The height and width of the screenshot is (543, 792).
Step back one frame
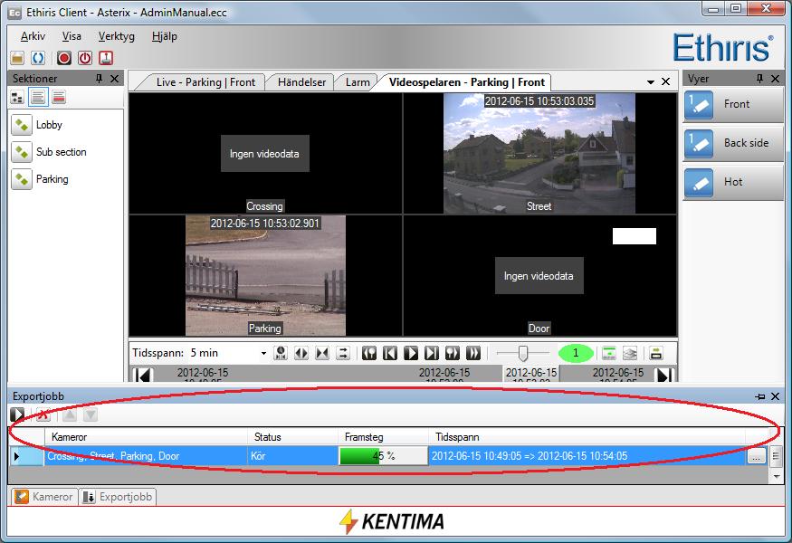[390, 353]
